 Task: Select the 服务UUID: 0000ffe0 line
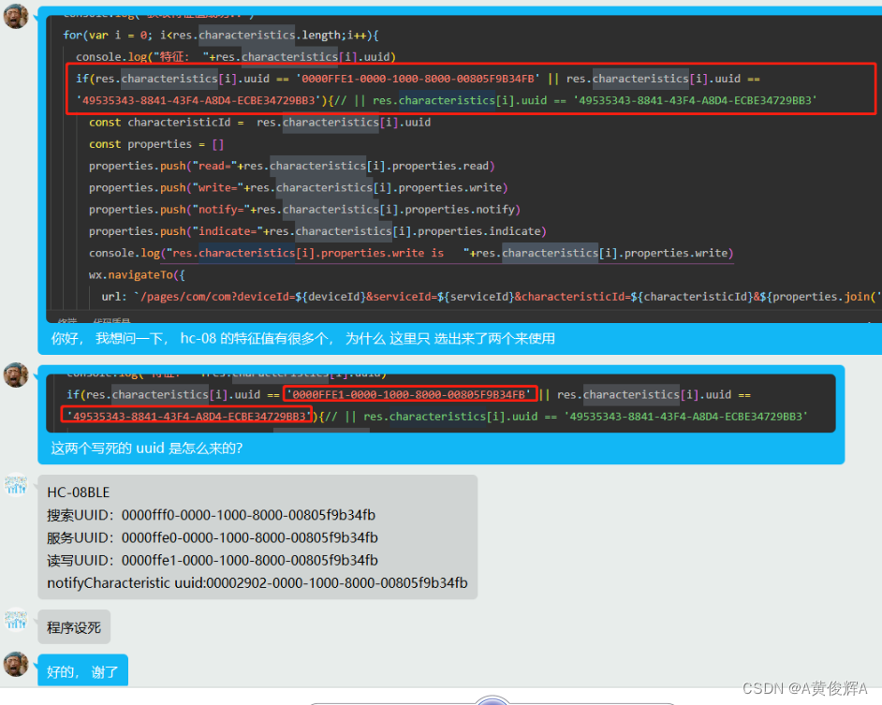(212, 538)
